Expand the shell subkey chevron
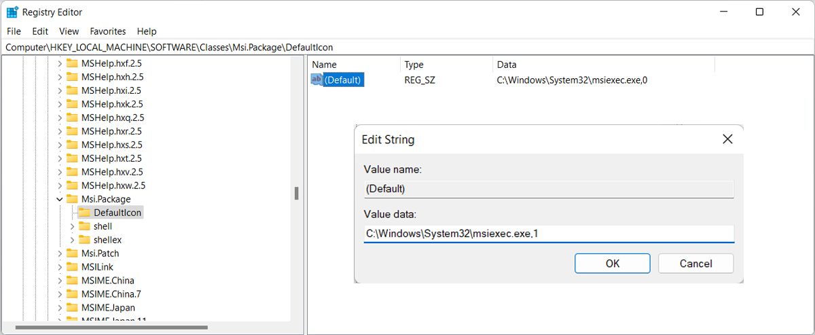This screenshot has height=335, width=815. (x=72, y=226)
